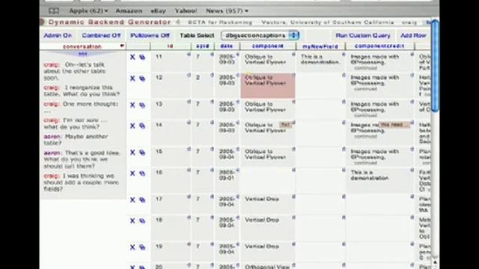Viewport: 479px width, 269px height.
Task: Delete row 15 with its X icon
Action: tap(132, 152)
